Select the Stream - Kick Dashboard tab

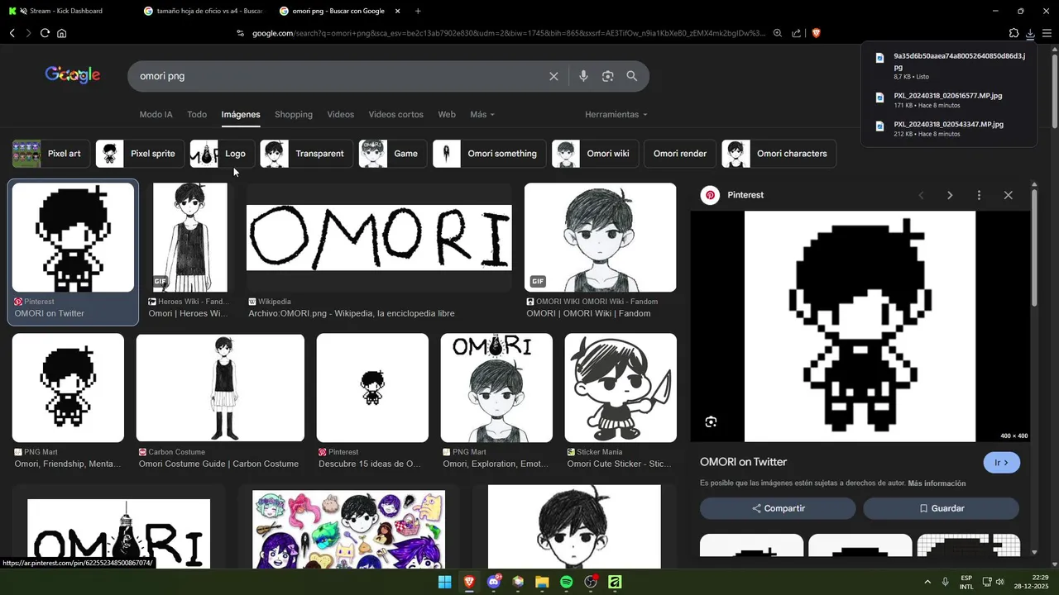(66, 11)
